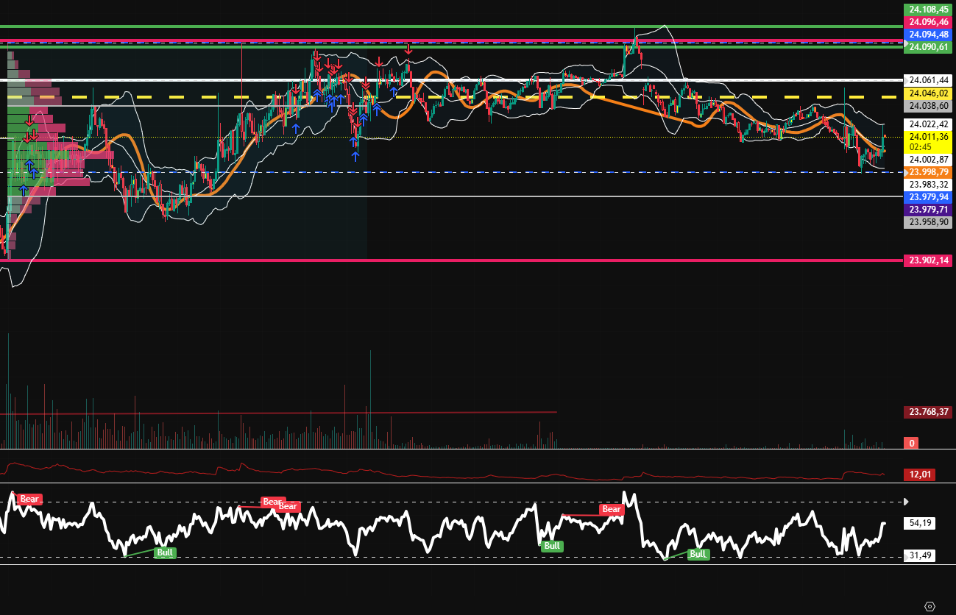Click the first Bear label on the oscillator
This screenshot has width=956, height=615.
tap(28, 499)
